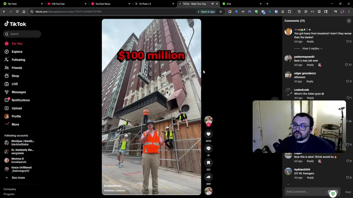
Task: Close the comments panel
Action: tap(349, 21)
